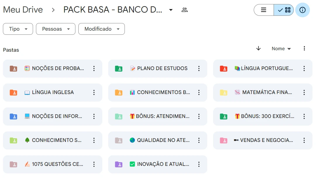Screen dimensions: 316x179
Task: Expand the Tipo filter dropdown
Action: 18,29
